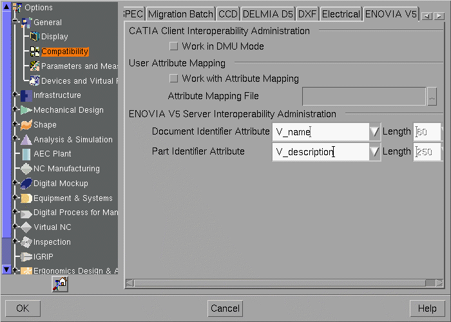Toggle Work with Attribute Mapping checkbox
This screenshot has width=451, height=322.
coord(173,79)
